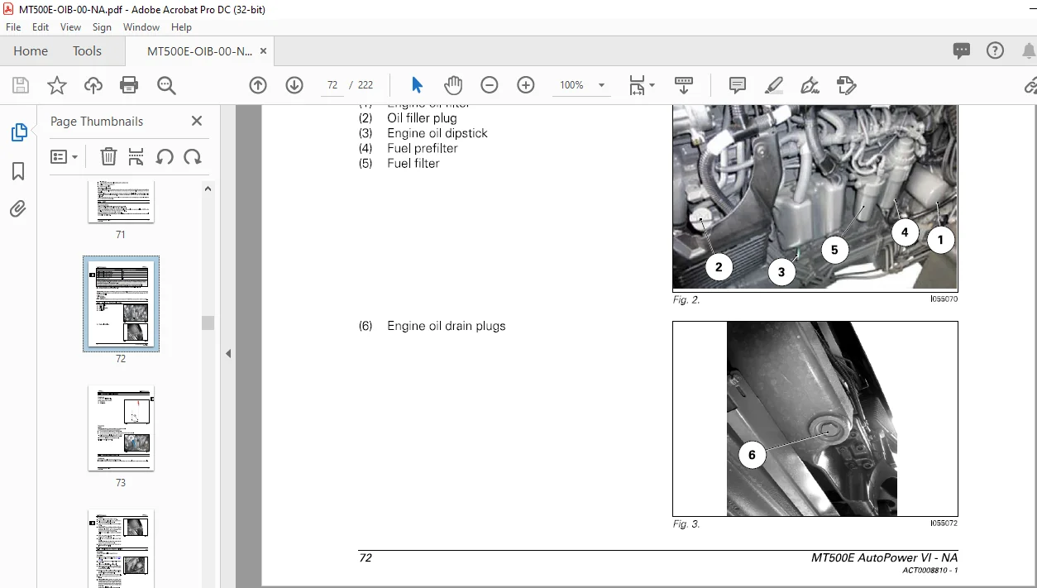Click the 'Fig. 3.' caption

coord(686,523)
